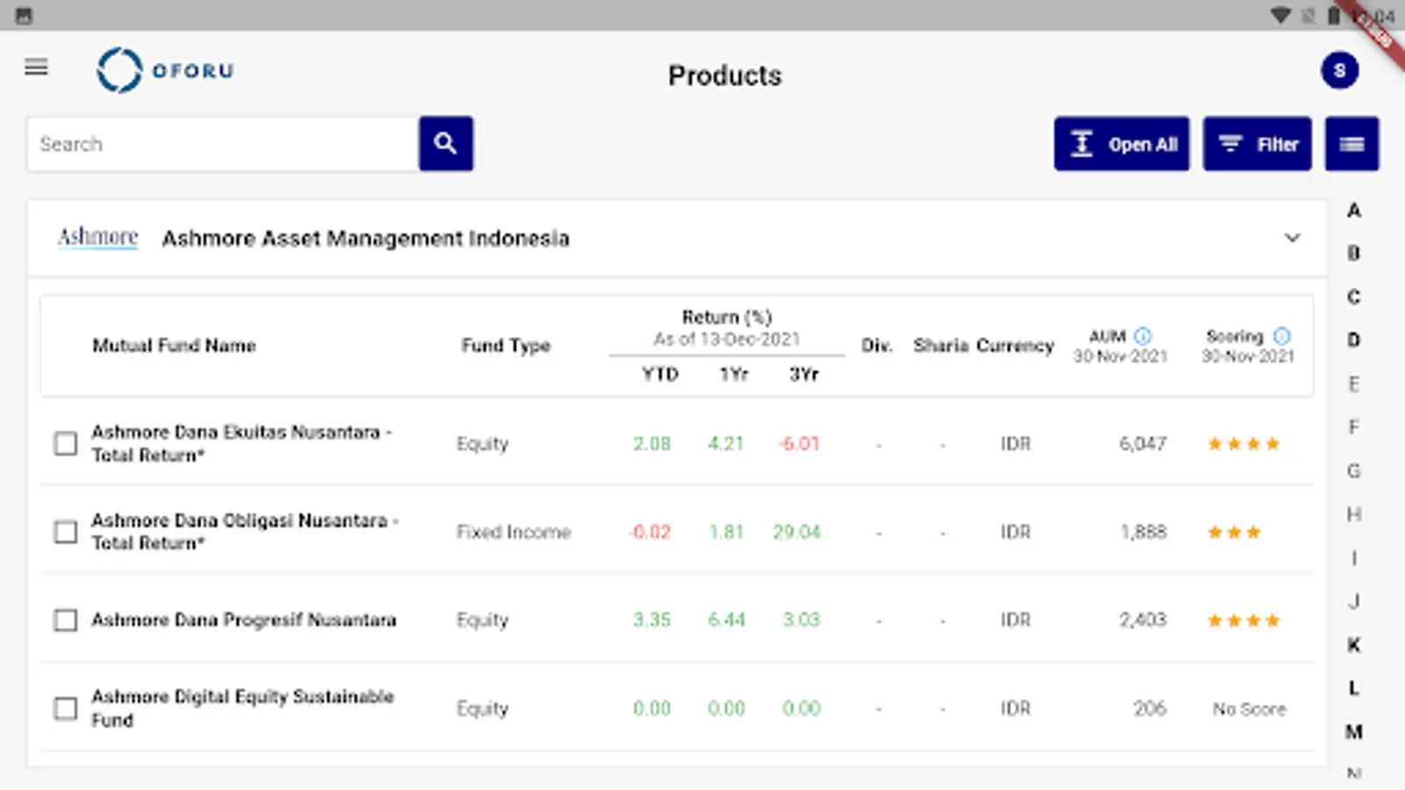
Task: Show AUM info tooltip icon
Action: point(1142,336)
